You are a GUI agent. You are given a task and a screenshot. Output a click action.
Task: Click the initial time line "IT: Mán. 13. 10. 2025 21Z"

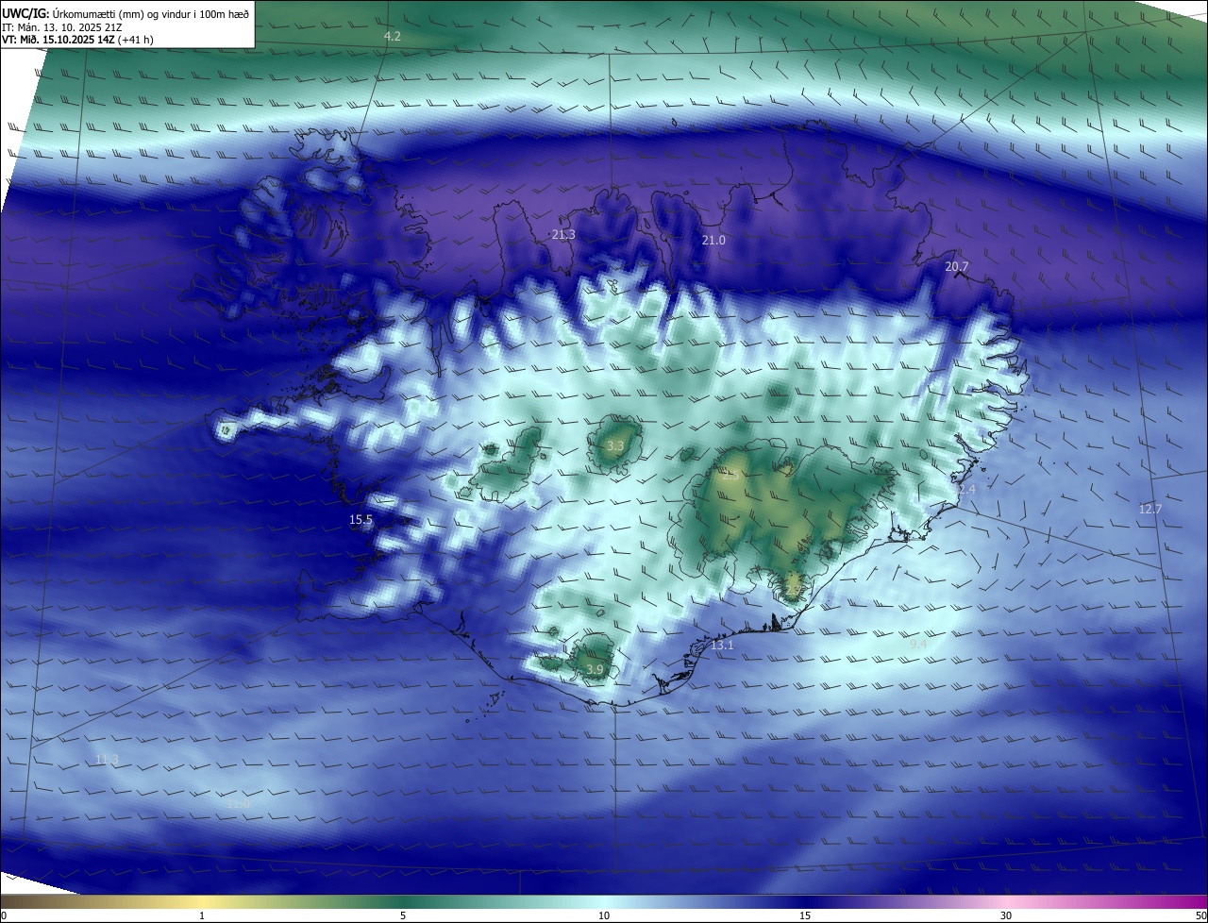pos(63,26)
